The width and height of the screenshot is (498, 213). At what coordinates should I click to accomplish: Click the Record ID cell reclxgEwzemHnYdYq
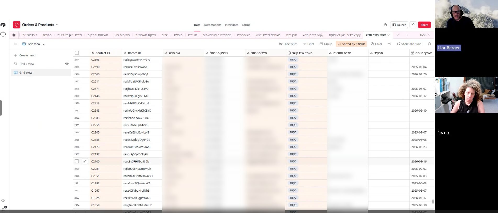(x=142, y=60)
